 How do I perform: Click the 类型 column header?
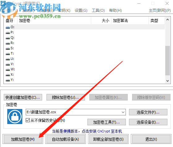[157, 20]
